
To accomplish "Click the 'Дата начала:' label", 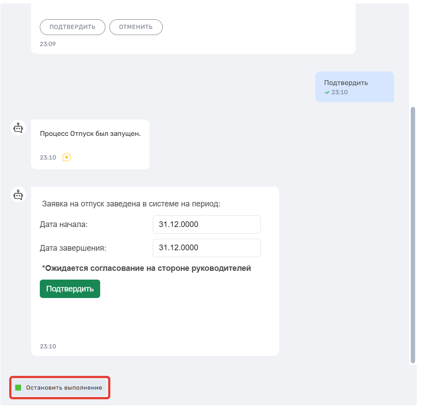I will click(x=64, y=224).
